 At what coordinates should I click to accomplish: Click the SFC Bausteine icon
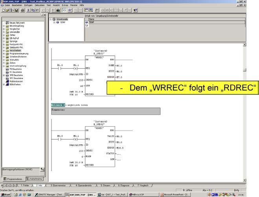point(7,78)
